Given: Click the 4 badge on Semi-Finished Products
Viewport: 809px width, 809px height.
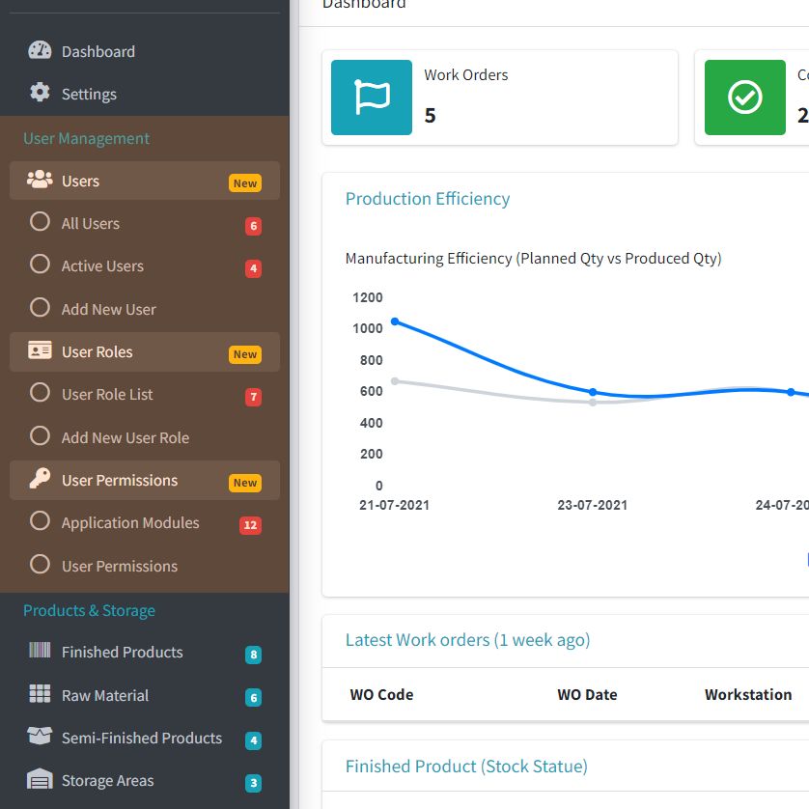Looking at the screenshot, I should [x=253, y=740].
